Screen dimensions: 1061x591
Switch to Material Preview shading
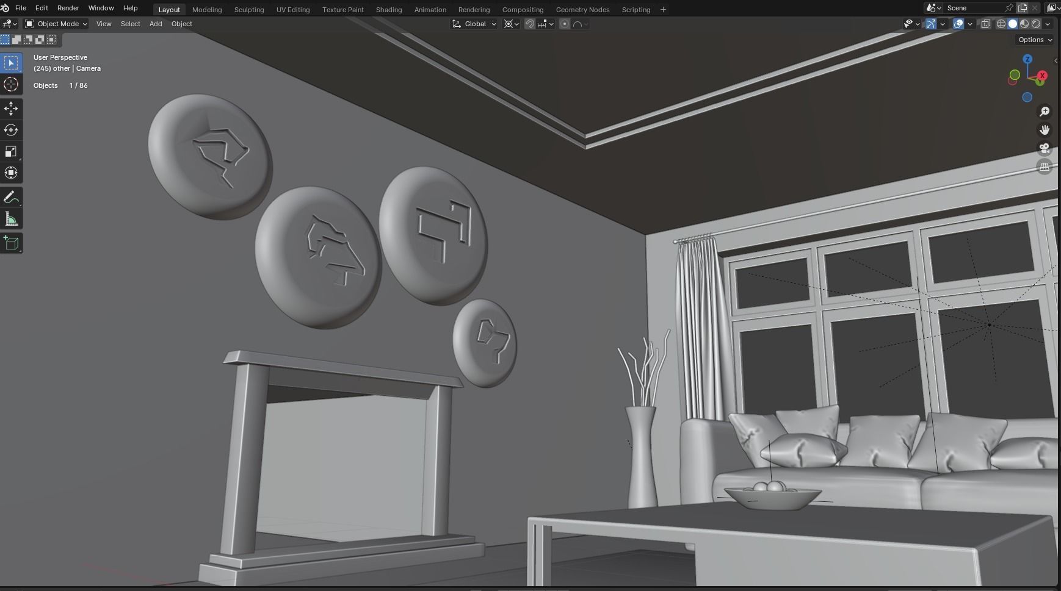[x=1024, y=24]
